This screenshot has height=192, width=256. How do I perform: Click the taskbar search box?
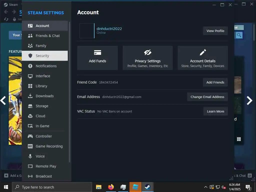52,187
